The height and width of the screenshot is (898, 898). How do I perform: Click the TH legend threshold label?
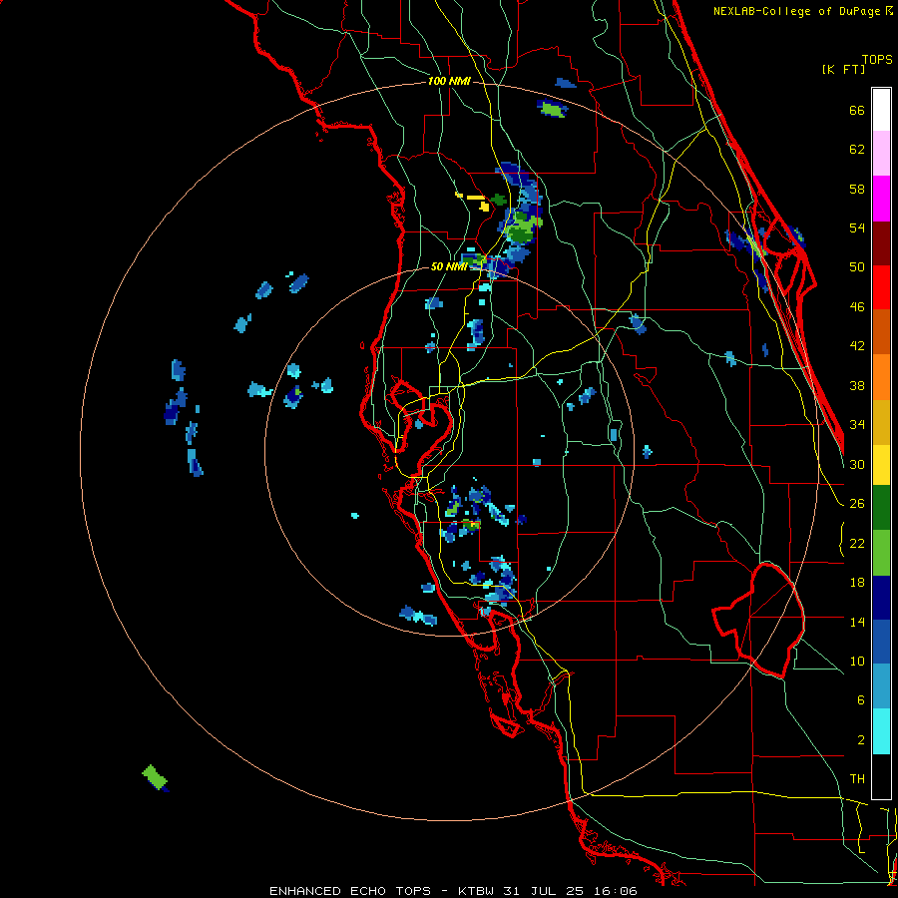857,779
